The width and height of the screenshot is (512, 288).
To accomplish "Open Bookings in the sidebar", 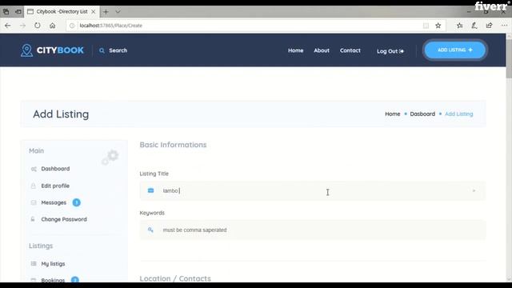I will point(53,280).
